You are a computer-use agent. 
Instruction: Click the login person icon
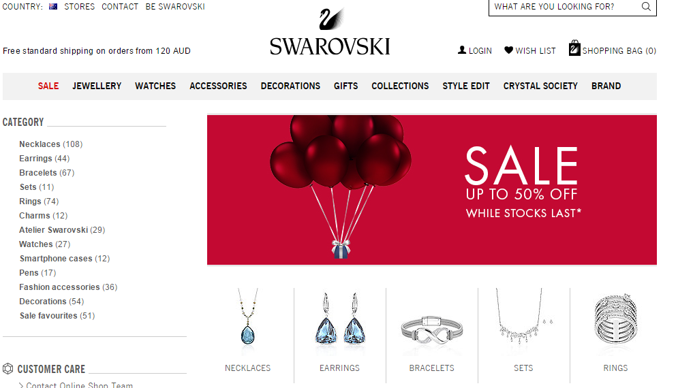pyautogui.click(x=462, y=50)
